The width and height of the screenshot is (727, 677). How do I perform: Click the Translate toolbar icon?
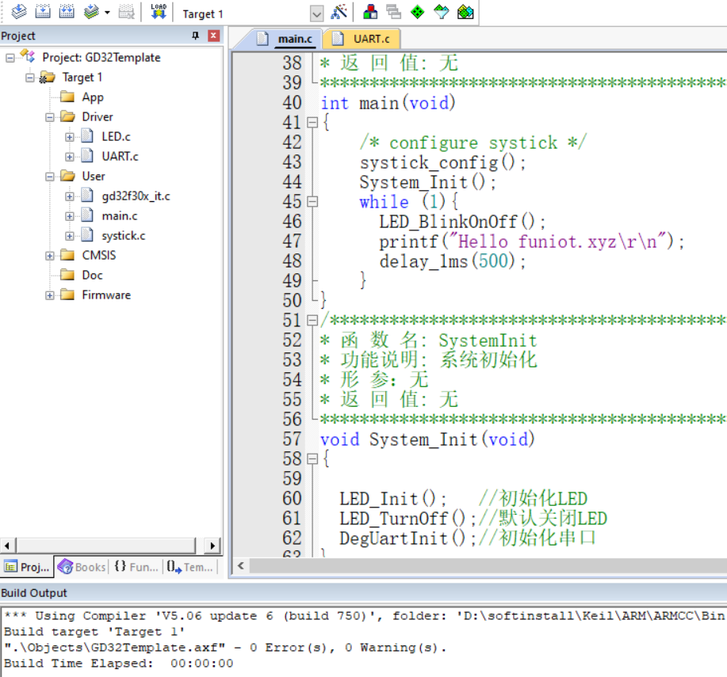pos(19,11)
